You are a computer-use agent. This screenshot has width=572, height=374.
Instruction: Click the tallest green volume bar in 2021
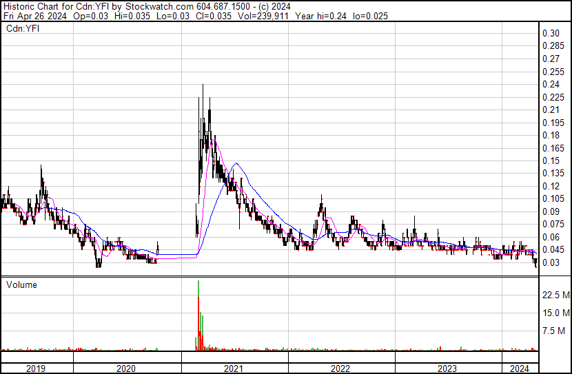198,289
